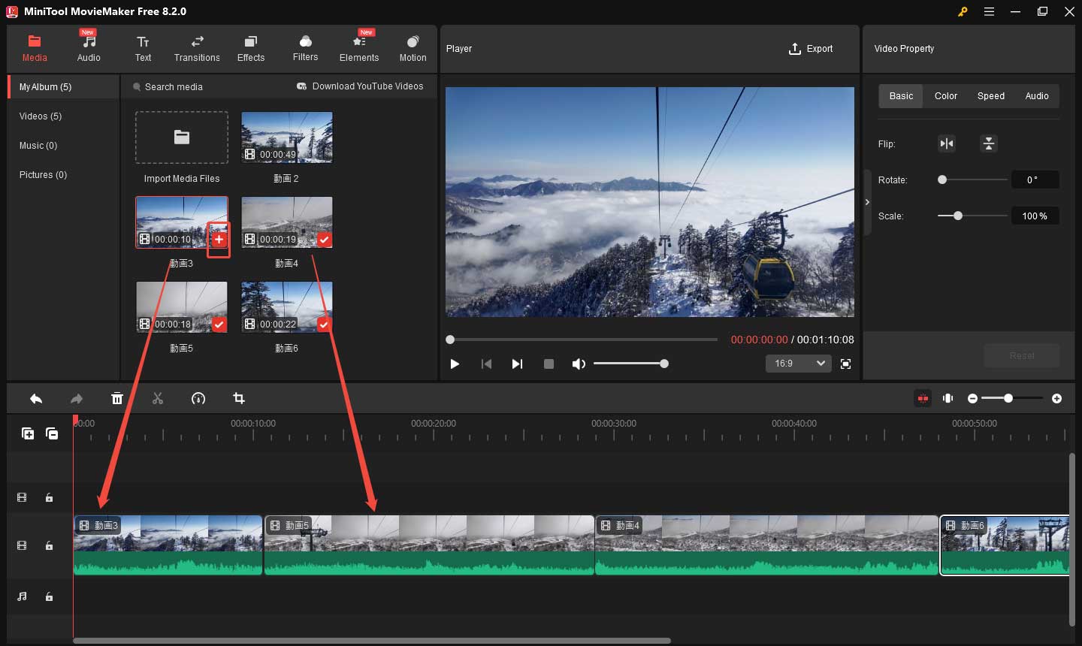Select My Album (5) category
The width and height of the screenshot is (1082, 646).
[x=64, y=87]
